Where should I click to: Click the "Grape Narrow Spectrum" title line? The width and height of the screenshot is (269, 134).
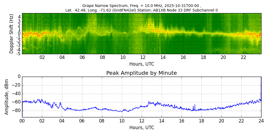coord(141,6)
